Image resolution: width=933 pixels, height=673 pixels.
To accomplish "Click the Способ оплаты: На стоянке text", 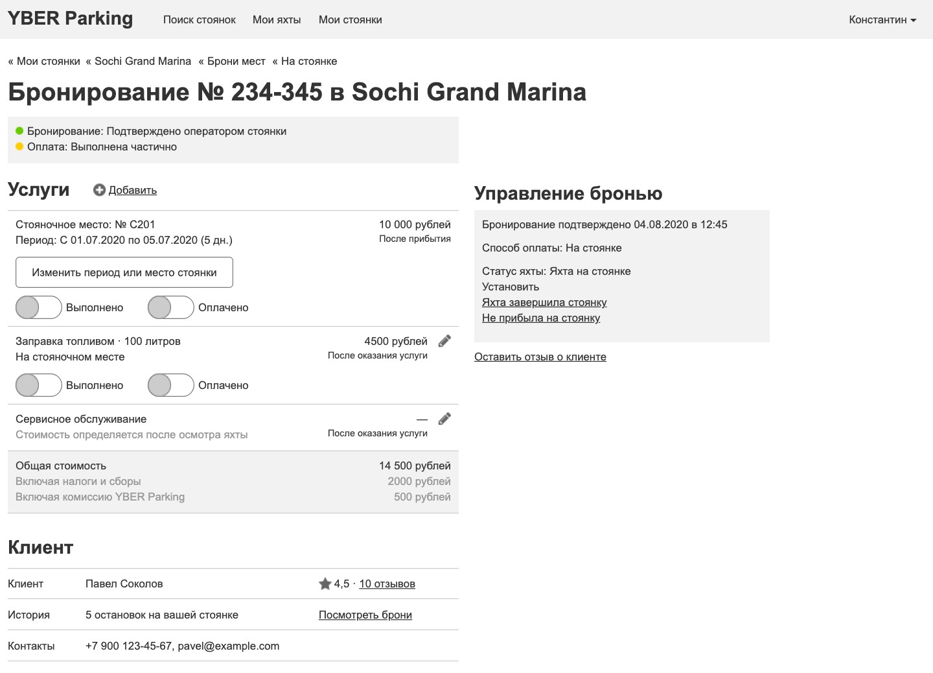I will pyautogui.click(x=552, y=248).
